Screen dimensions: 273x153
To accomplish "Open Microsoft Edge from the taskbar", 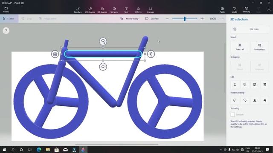I will point(39,150).
